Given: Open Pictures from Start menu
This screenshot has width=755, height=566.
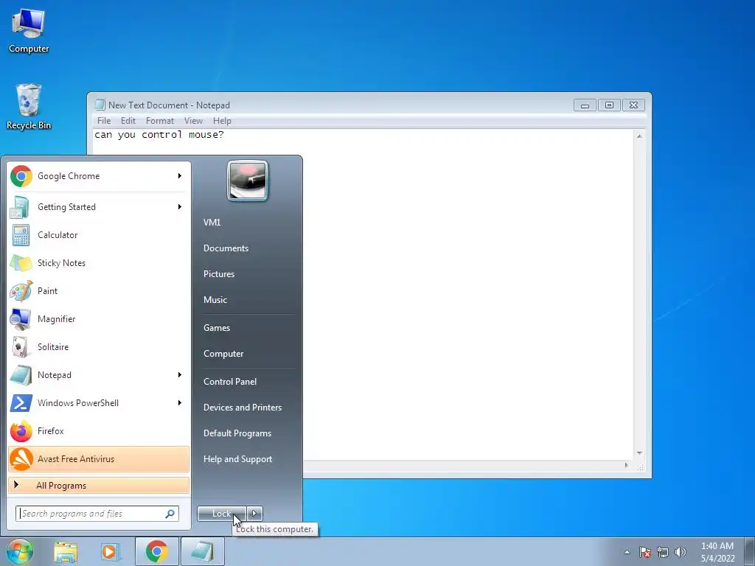Looking at the screenshot, I should tap(218, 274).
